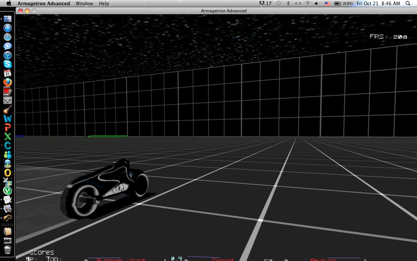Toggle the Bluetooth menu bar icon
The width and height of the screenshot is (417, 261).
click(x=288, y=4)
